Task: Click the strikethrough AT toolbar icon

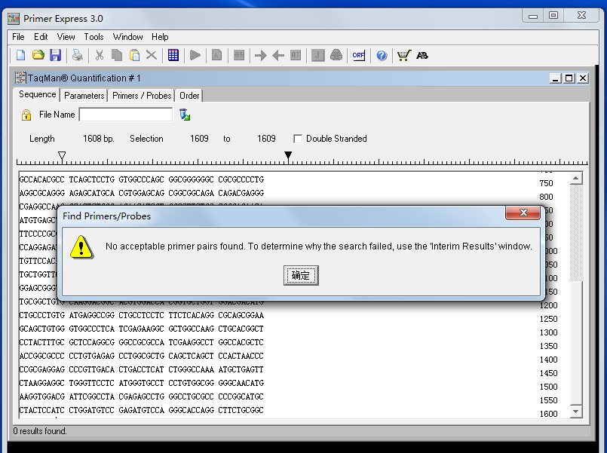Action: click(239, 55)
